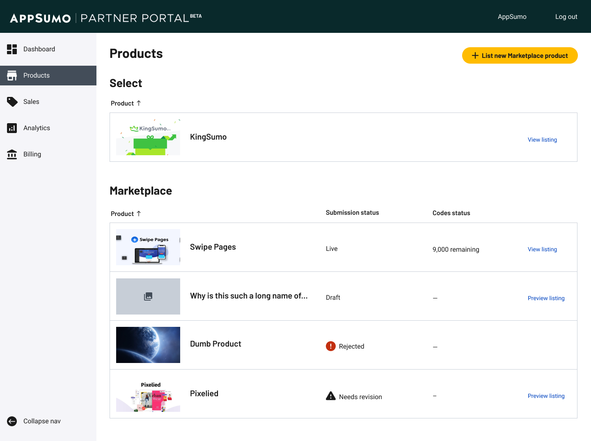
Task: Click the 9,000 remaining codes value
Action: (456, 250)
